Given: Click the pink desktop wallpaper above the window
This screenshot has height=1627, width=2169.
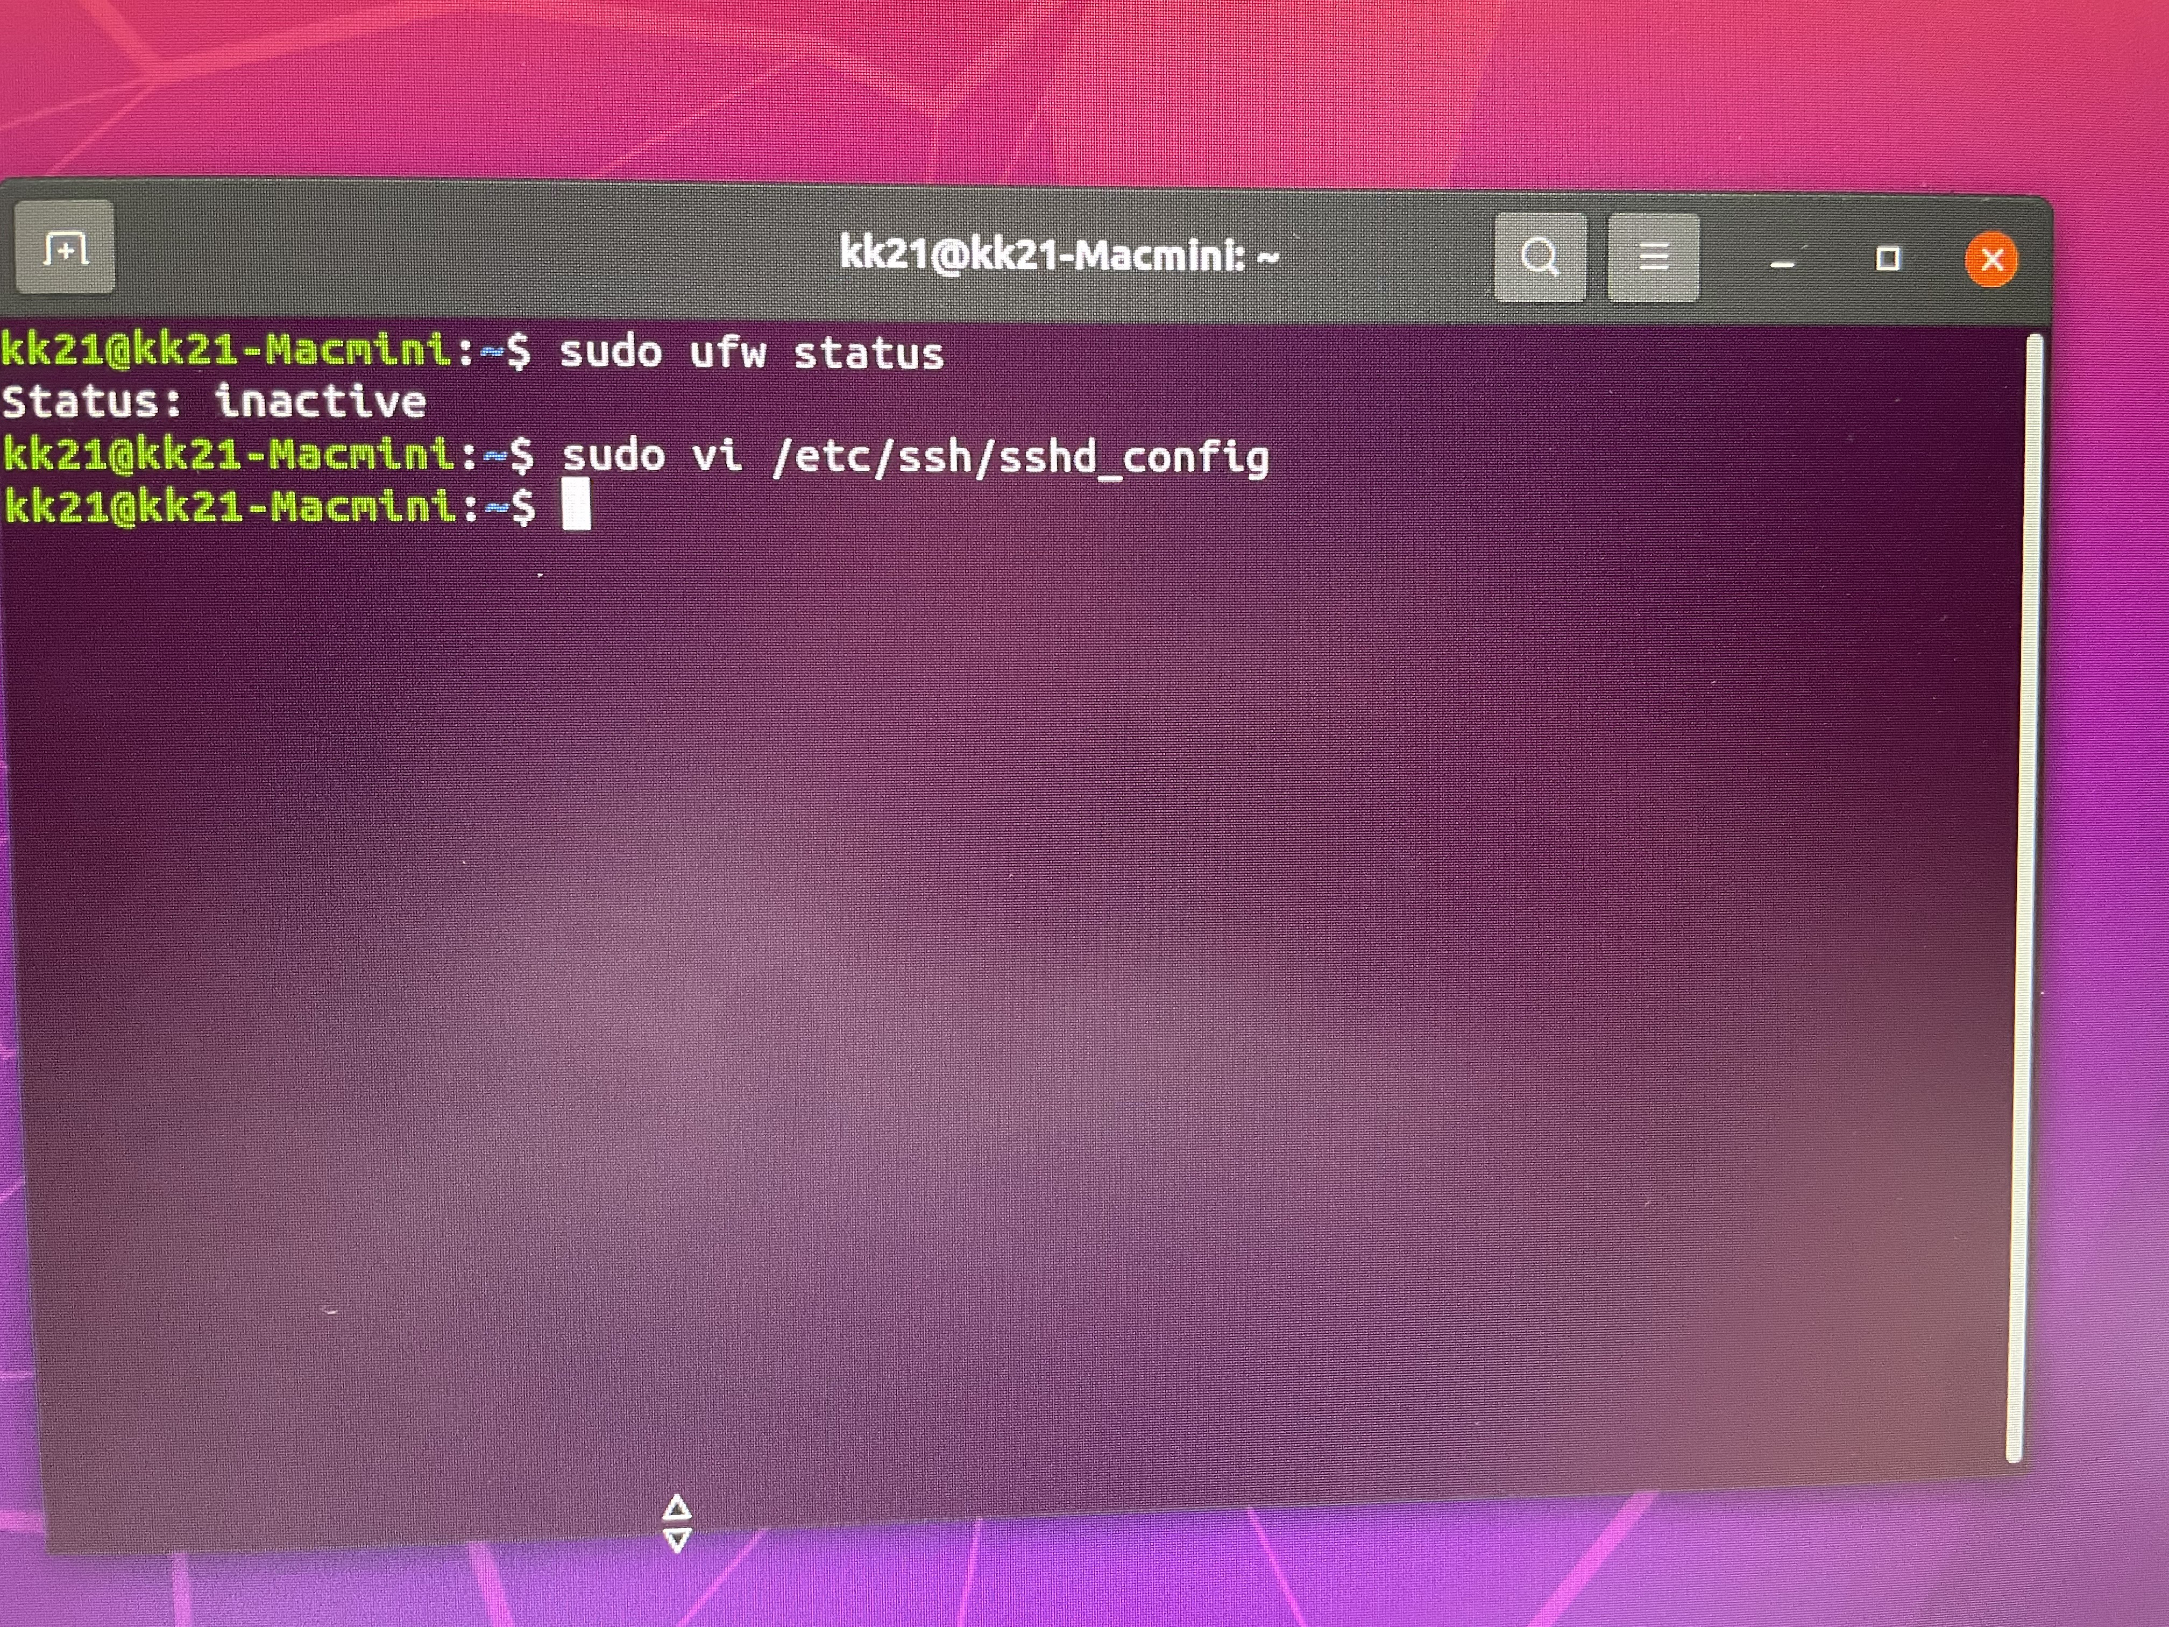Looking at the screenshot, I should (x=1079, y=88).
